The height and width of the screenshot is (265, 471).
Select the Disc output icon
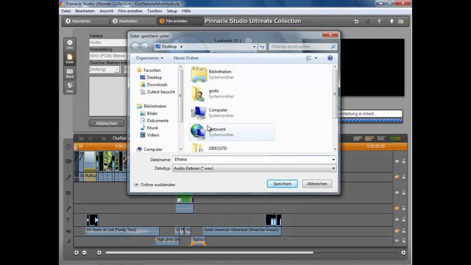pyautogui.click(x=70, y=44)
